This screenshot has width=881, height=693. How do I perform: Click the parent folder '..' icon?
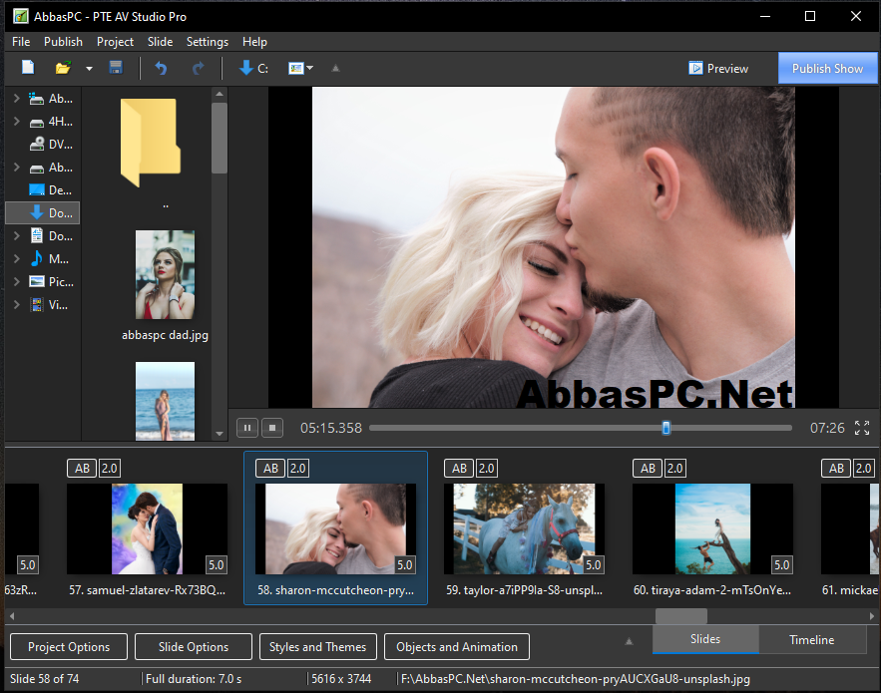pos(151,143)
